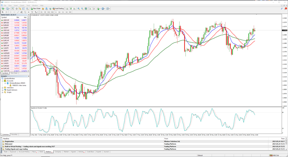Viewport: 288px width, 157px height.
Task: Click the tile windows grid icon
Action: pos(86,9)
